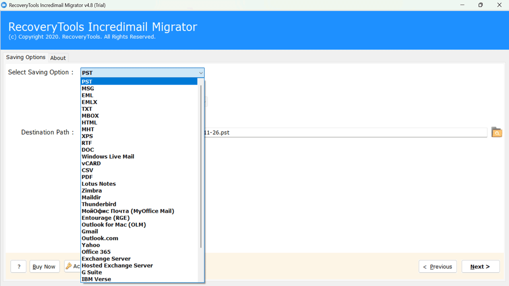Select DOC saving option

[x=139, y=150]
